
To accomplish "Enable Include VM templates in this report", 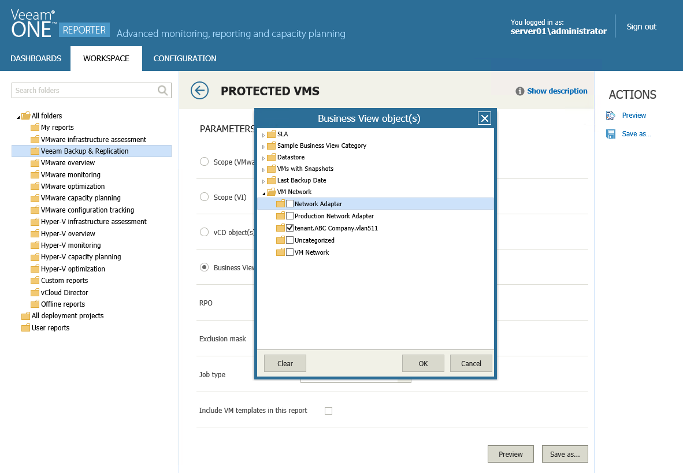I will (328, 411).
